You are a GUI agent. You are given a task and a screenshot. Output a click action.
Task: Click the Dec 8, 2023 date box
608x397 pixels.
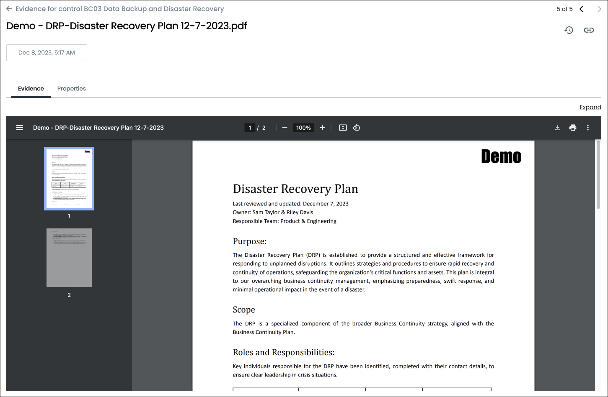pyautogui.click(x=47, y=53)
